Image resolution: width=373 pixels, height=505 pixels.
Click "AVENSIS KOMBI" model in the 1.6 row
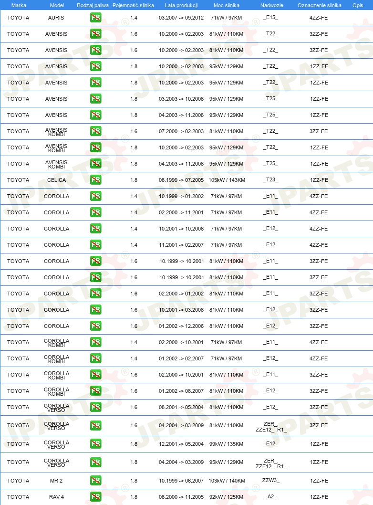[x=56, y=132]
